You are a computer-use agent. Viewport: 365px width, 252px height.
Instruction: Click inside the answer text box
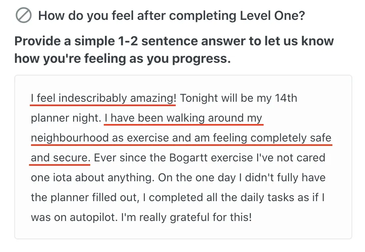183,157
